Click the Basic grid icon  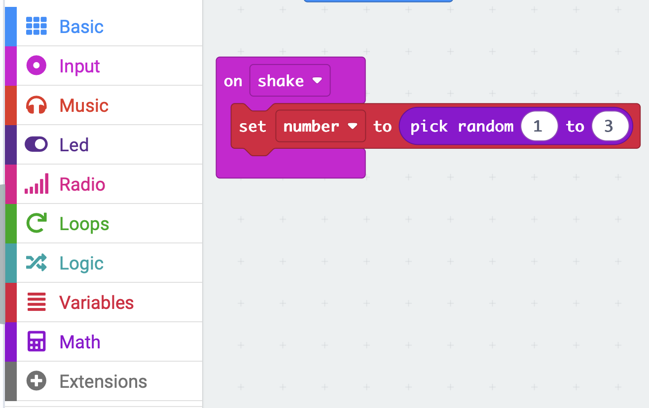(x=36, y=26)
